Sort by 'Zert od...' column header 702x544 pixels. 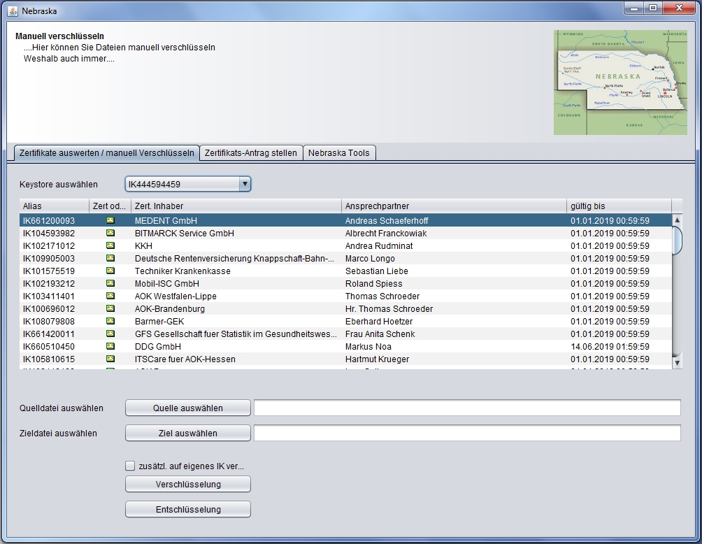(110, 206)
